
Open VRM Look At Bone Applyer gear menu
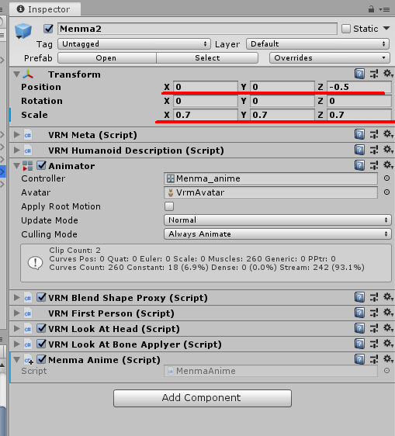(x=388, y=344)
